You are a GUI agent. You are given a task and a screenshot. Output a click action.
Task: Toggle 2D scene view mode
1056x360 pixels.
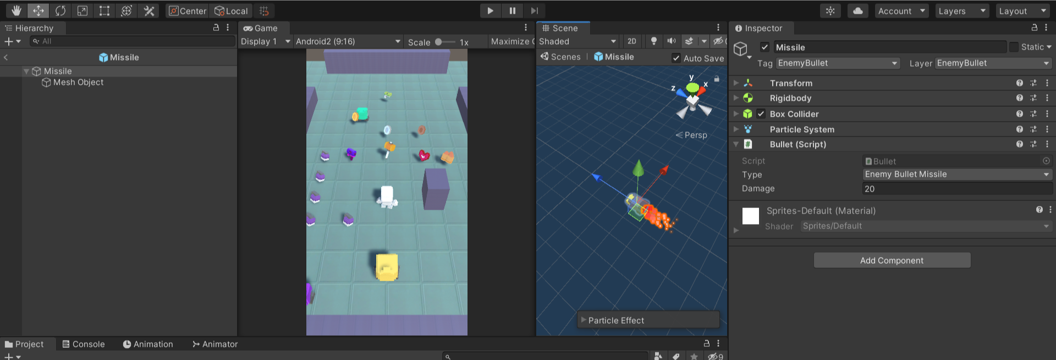coord(632,41)
